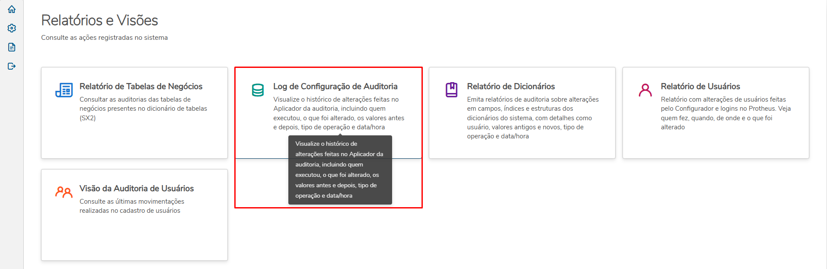Click the dark tooltip 'Visualize o histórico de'
Viewport: 827px width, 269px height.
click(x=340, y=170)
